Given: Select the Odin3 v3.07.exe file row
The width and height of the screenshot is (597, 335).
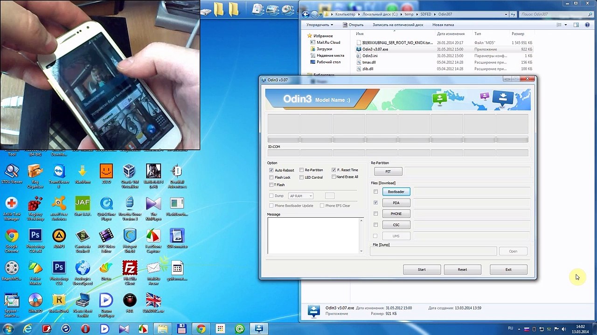Looking at the screenshot, I should pos(444,49).
